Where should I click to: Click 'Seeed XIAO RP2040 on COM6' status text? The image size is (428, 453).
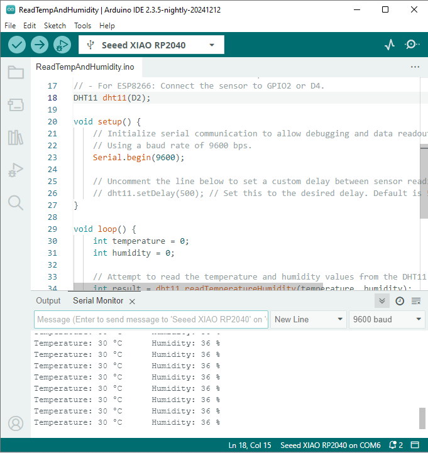pyautogui.click(x=331, y=445)
